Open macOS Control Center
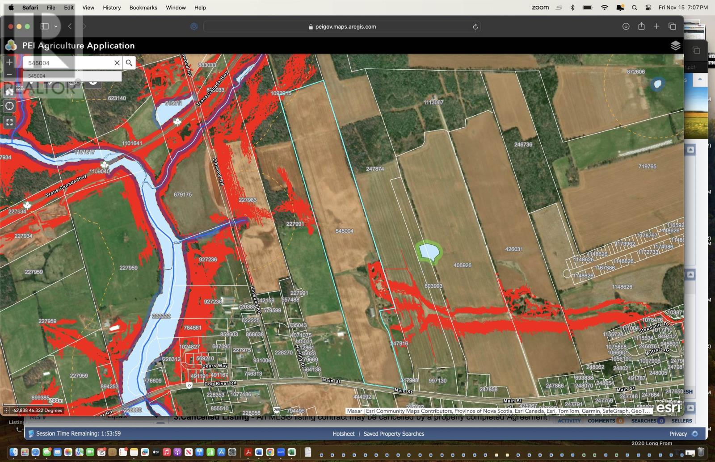 (x=648, y=8)
